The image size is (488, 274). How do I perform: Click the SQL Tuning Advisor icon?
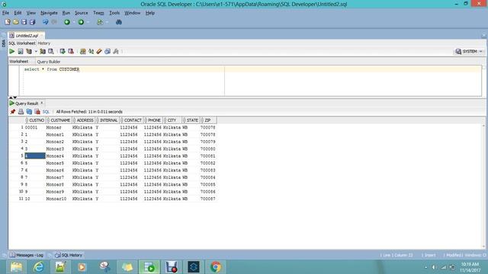click(51, 51)
